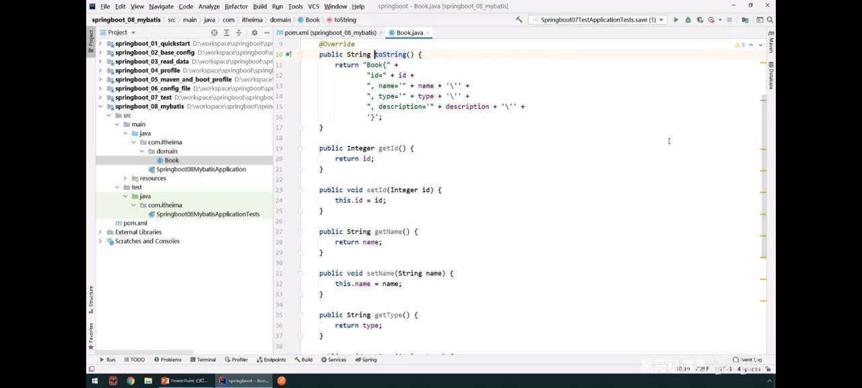Open the Navigate menu
The width and height of the screenshot is (862, 388).
pos(161,6)
